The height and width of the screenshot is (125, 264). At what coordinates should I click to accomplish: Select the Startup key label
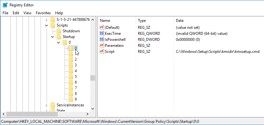tap(69, 37)
